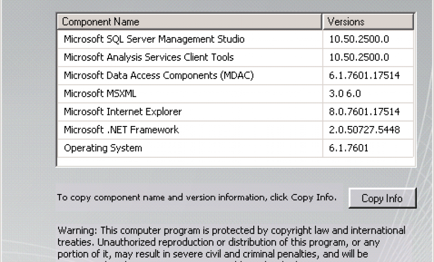The image size is (434, 262).
Task: Click the copyright Warning paragraph text
Action: click(232, 243)
